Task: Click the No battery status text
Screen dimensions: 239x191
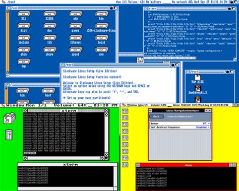Action: [154, 2]
